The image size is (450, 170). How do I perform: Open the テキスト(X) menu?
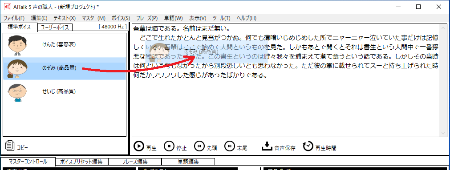tap(65, 18)
